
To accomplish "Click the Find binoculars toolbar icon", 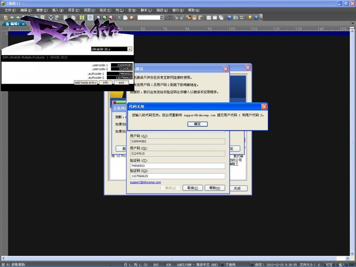I will pyautogui.click(x=170, y=17).
